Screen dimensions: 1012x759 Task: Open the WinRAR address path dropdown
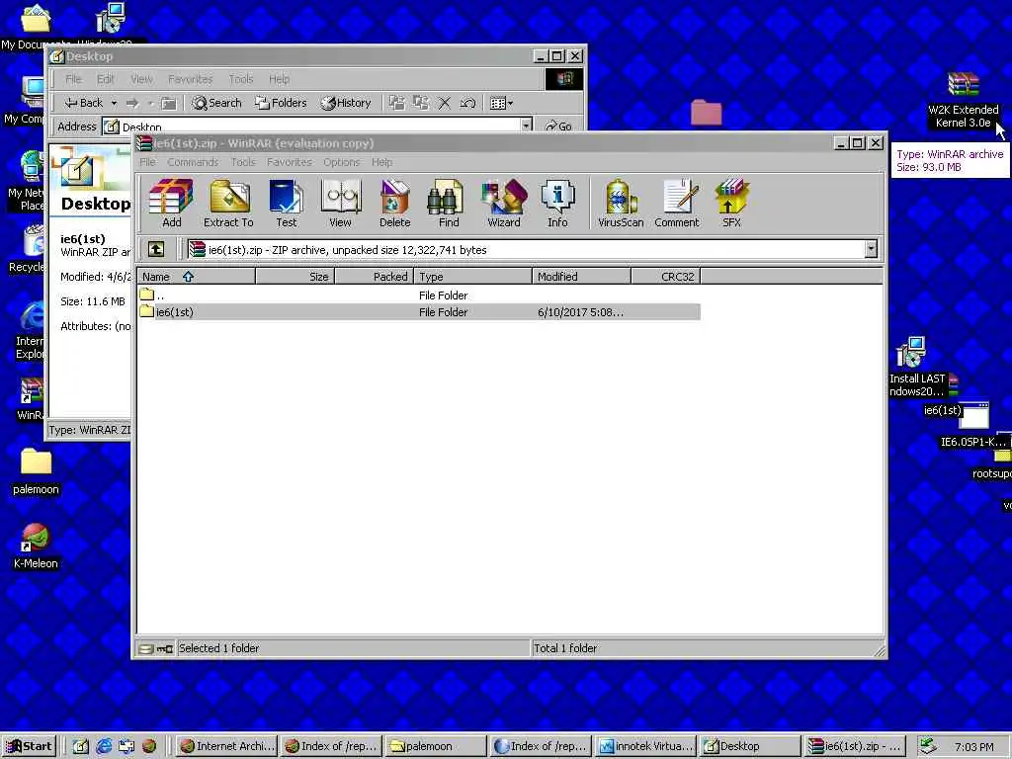pyautogui.click(x=871, y=249)
